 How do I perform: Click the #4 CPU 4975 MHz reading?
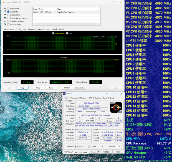(148, 17)
